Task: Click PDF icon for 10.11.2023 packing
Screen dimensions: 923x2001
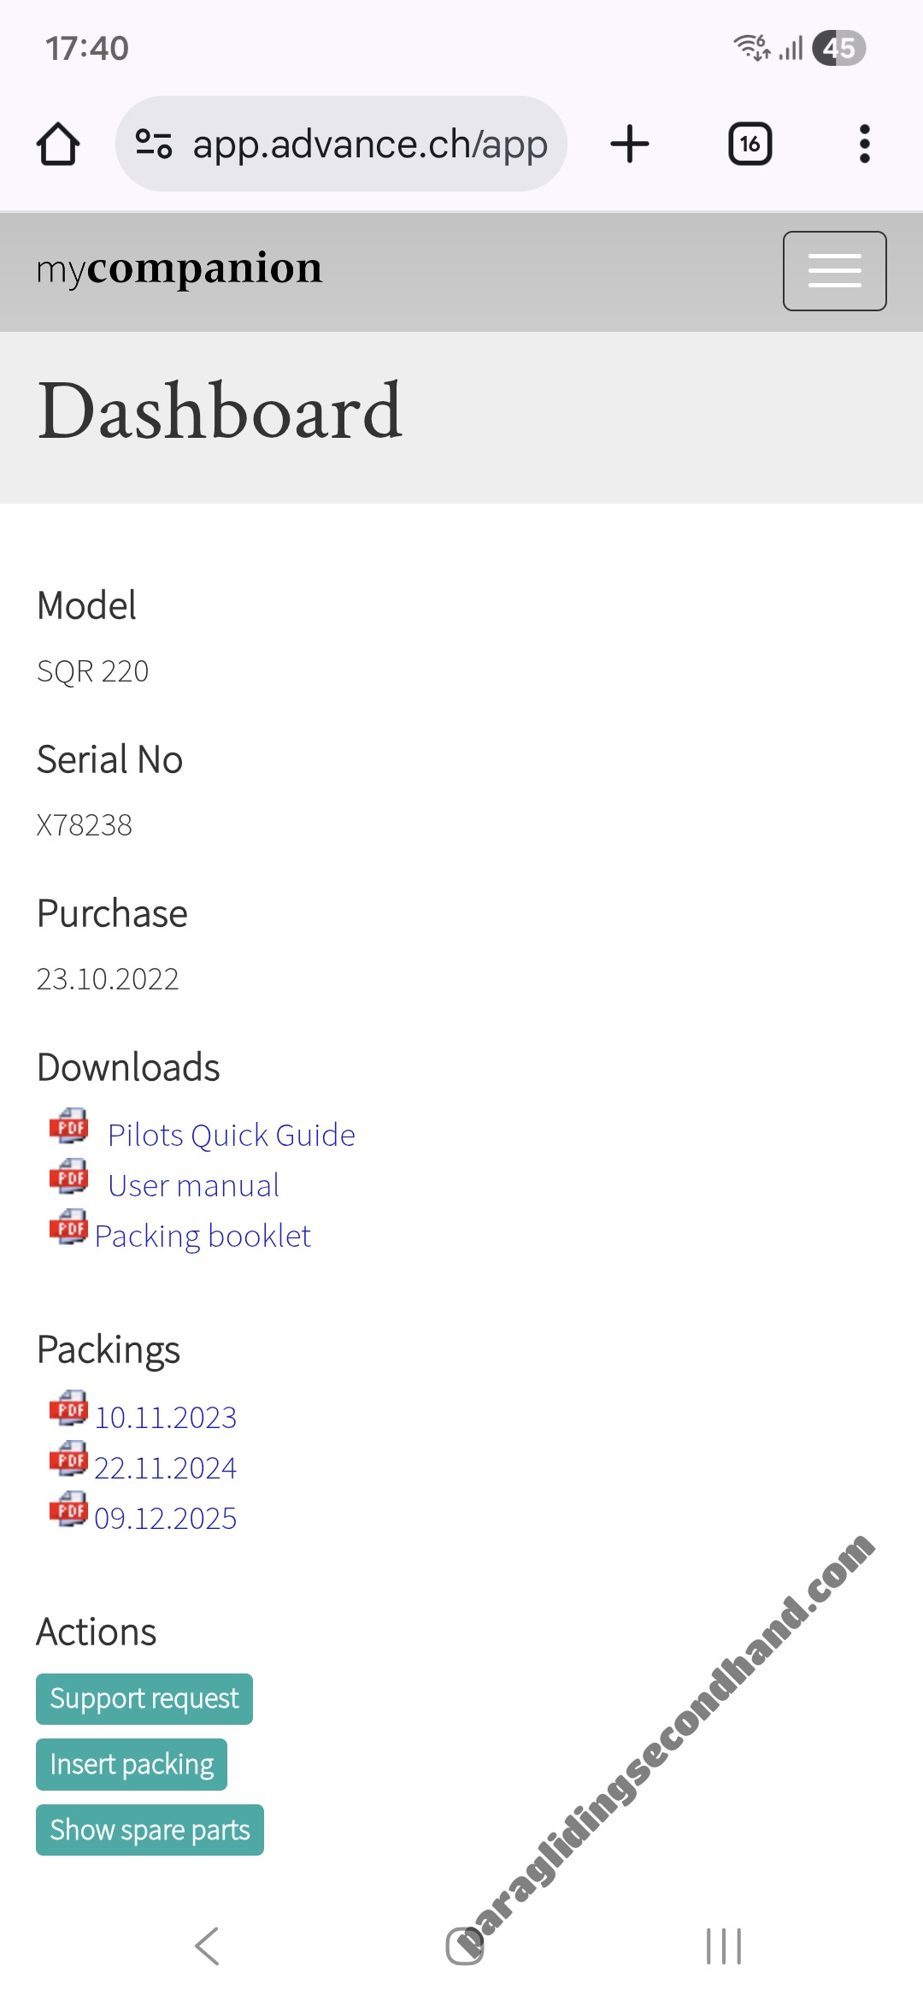Action: [69, 1409]
